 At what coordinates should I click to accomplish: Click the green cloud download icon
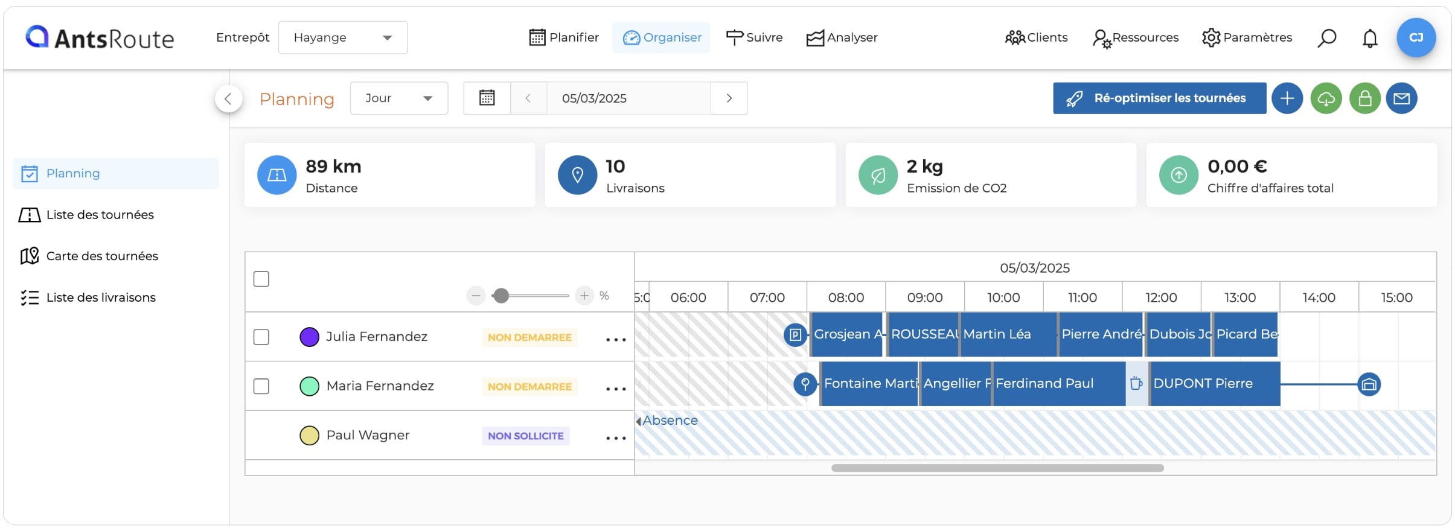point(1326,98)
